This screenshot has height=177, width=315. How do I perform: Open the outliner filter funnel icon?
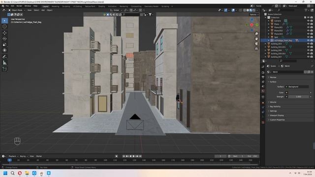pos(306,10)
